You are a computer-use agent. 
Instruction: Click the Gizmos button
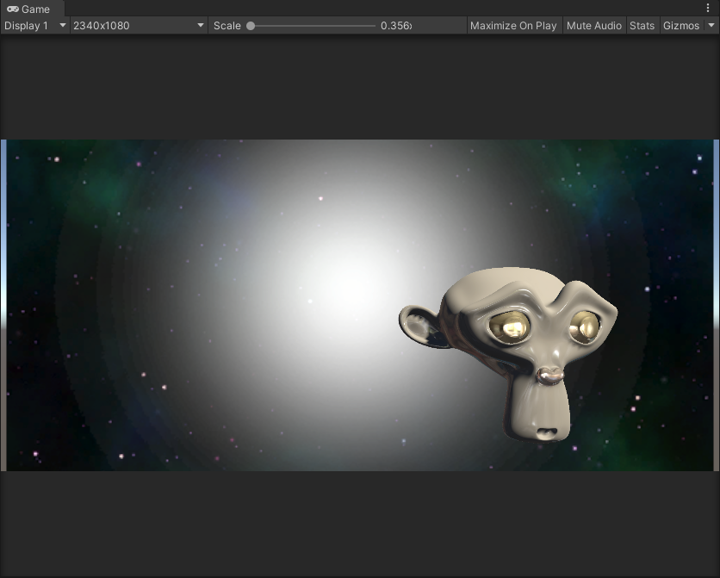click(681, 26)
